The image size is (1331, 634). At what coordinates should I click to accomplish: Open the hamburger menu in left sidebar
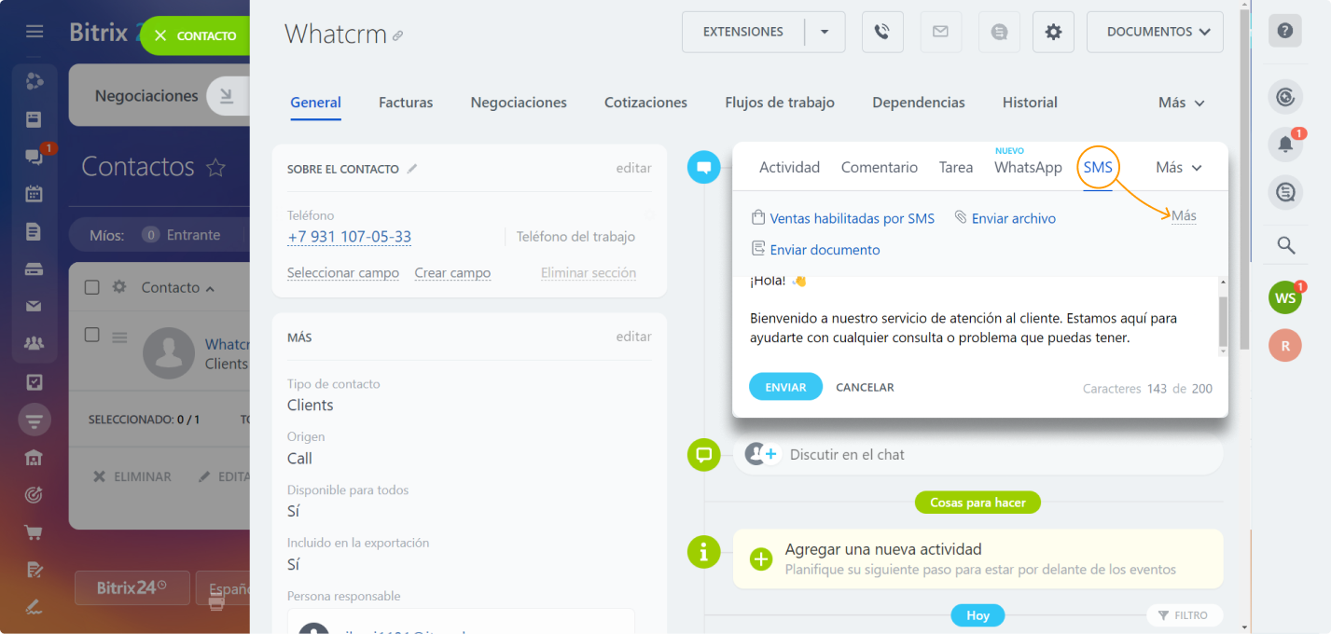(35, 32)
